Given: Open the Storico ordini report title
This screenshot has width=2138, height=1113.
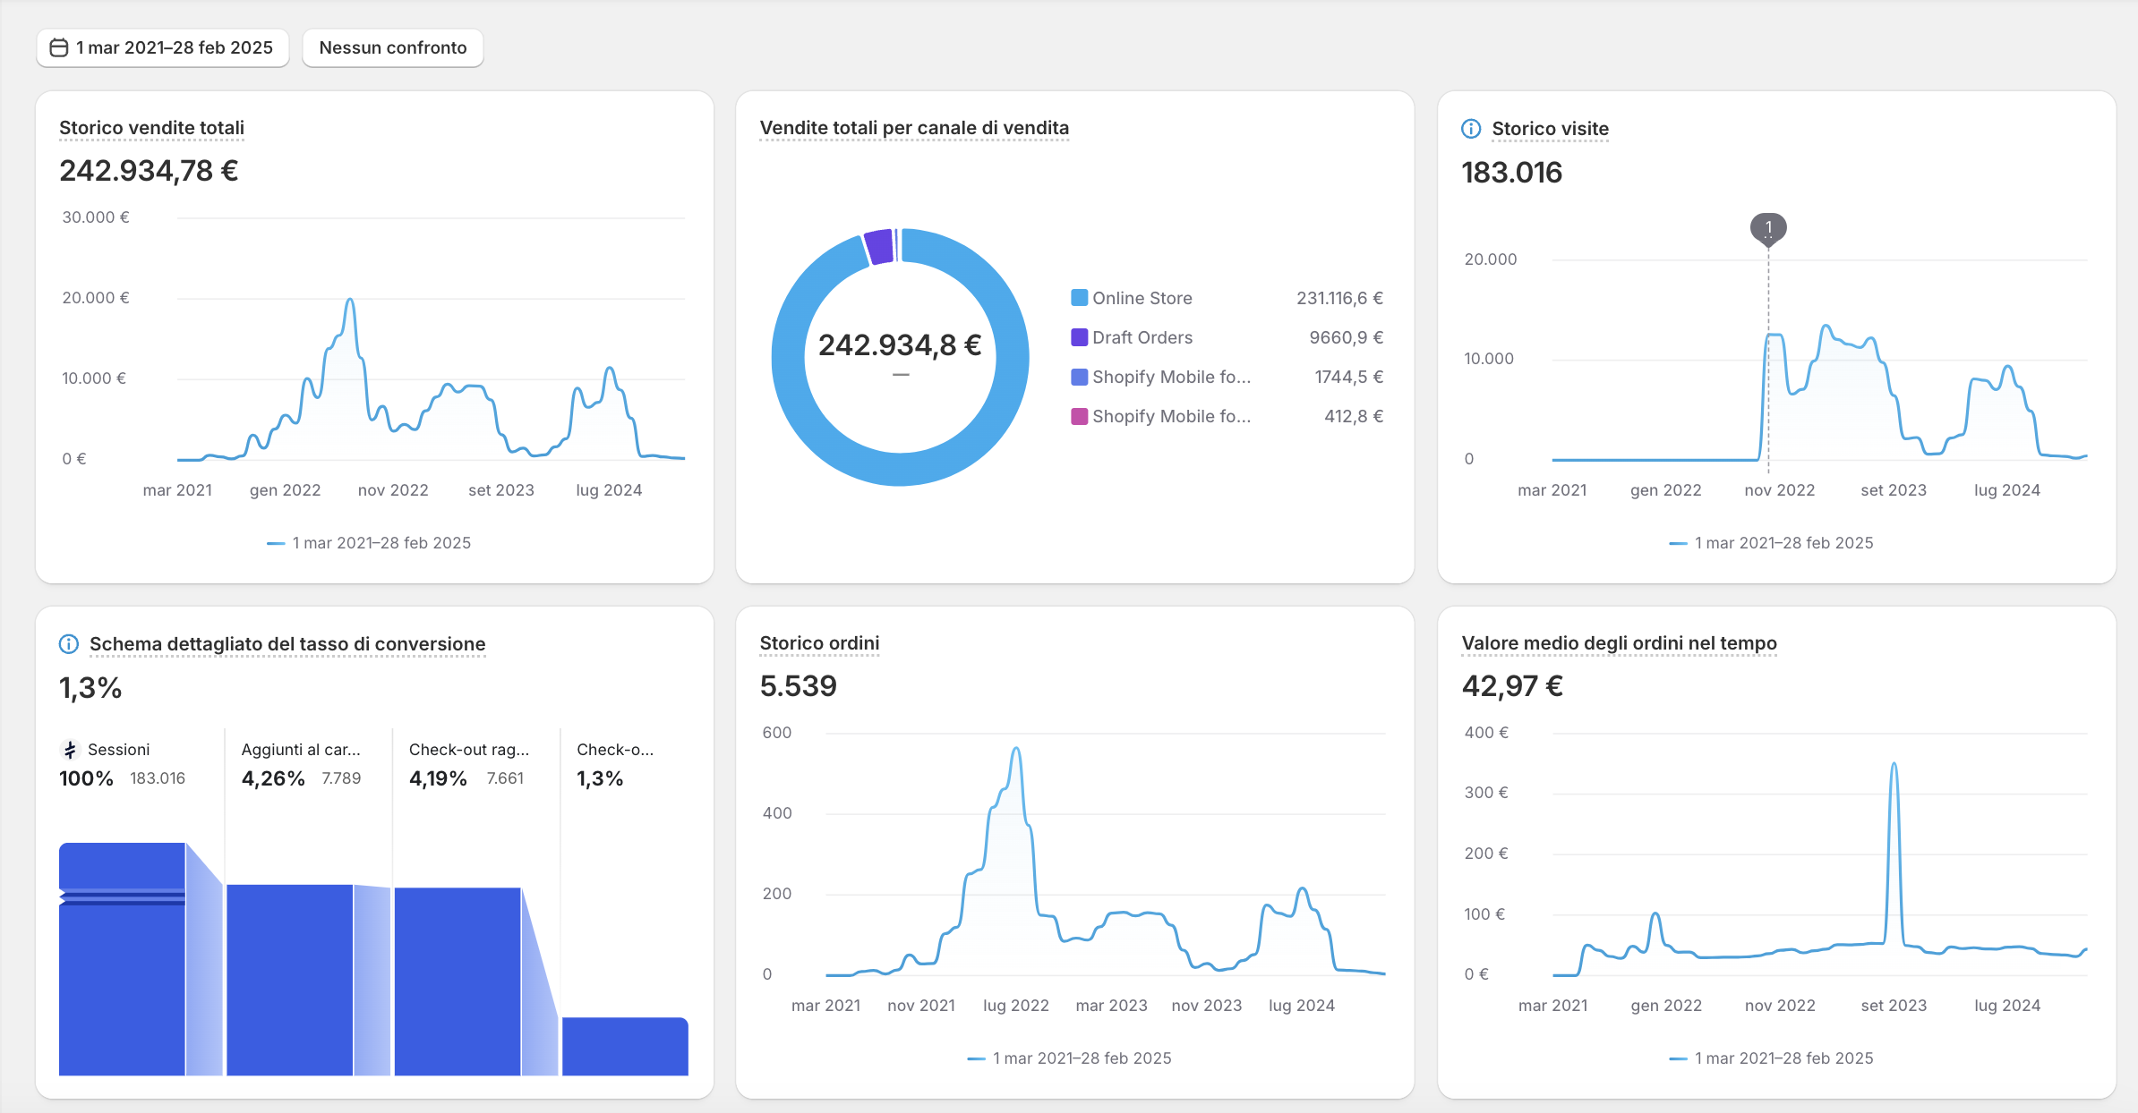Looking at the screenshot, I should point(819,643).
